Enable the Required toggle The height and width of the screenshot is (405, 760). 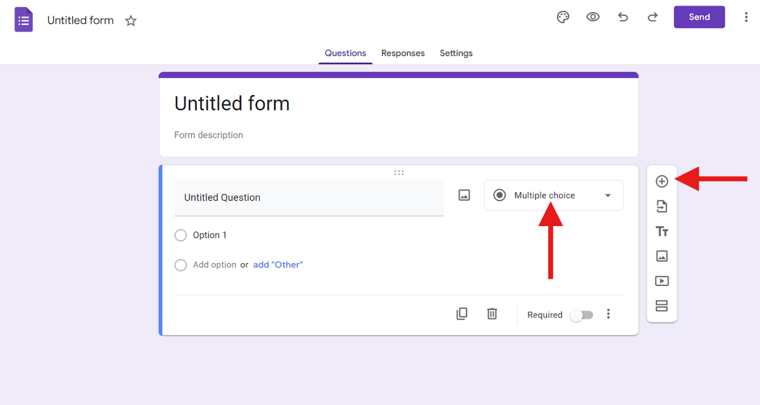click(x=582, y=315)
